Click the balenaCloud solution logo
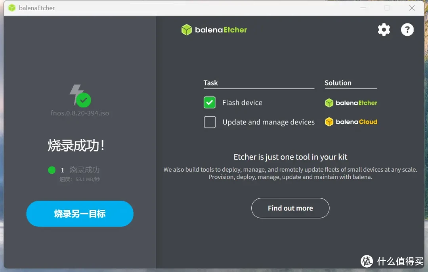 click(351, 122)
